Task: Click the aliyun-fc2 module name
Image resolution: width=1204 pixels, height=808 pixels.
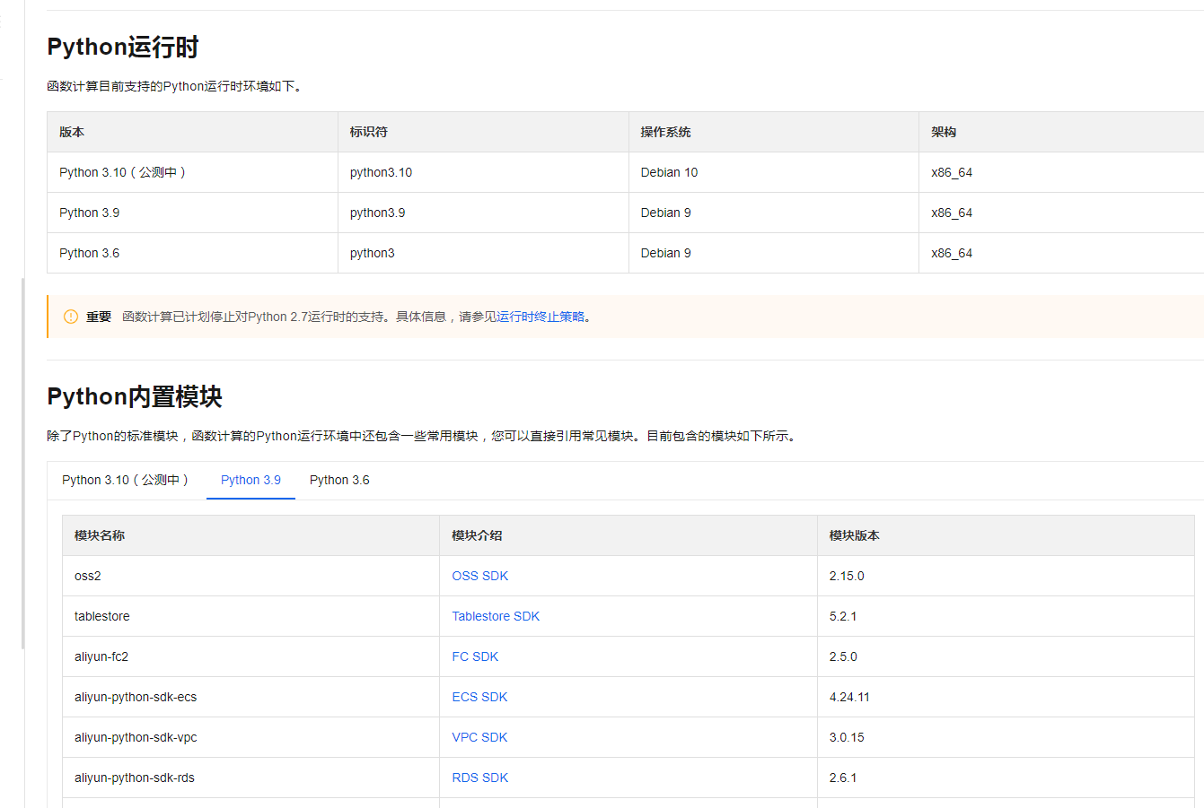Action: coord(101,656)
